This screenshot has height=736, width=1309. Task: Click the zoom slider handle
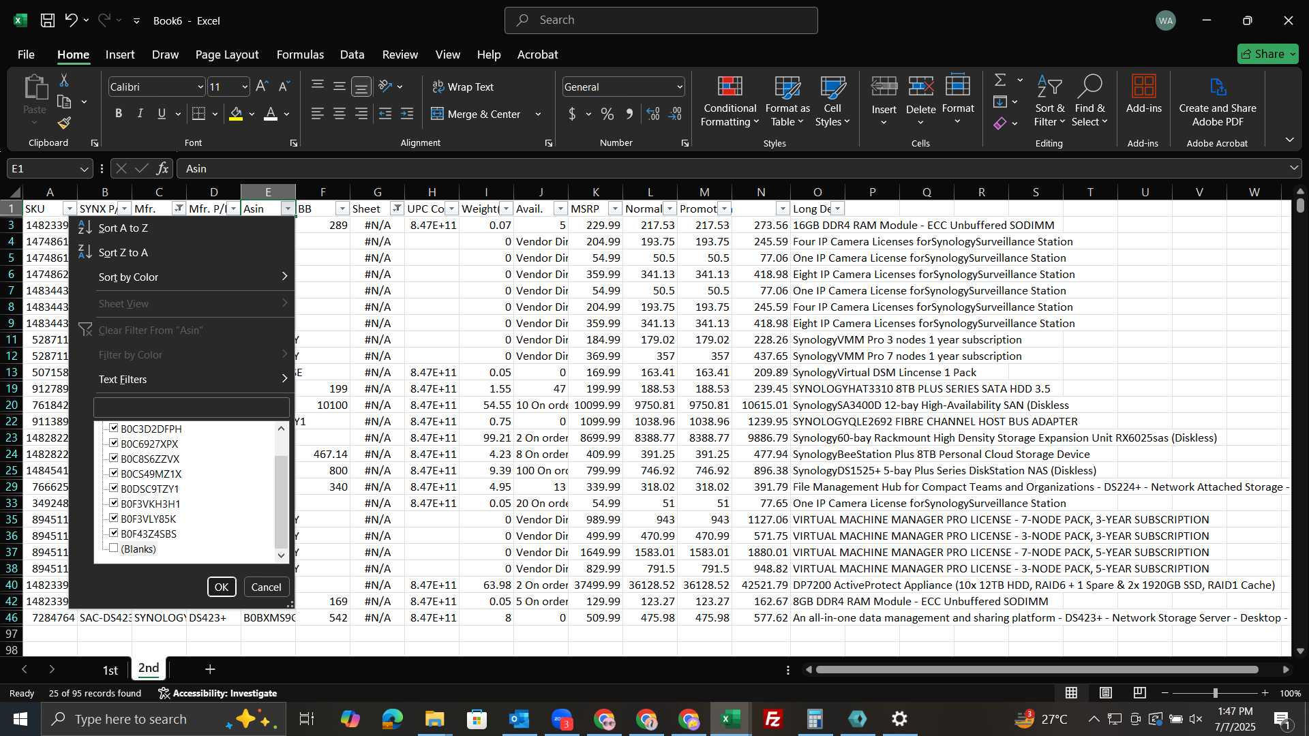click(1215, 692)
